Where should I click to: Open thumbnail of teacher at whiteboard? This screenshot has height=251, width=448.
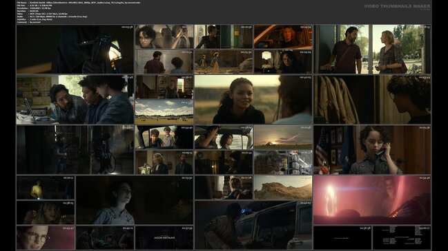point(164,62)
